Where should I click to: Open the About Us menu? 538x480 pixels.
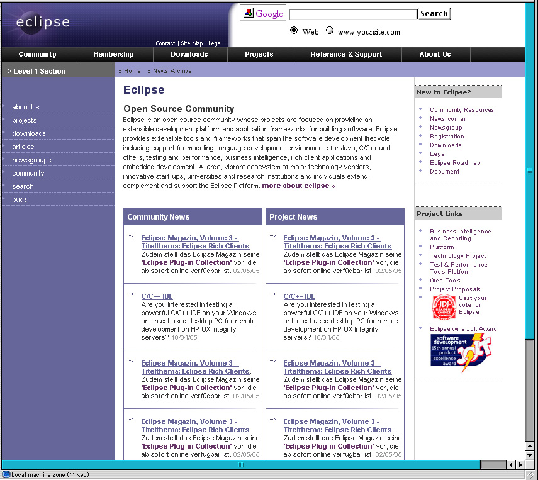click(x=435, y=54)
